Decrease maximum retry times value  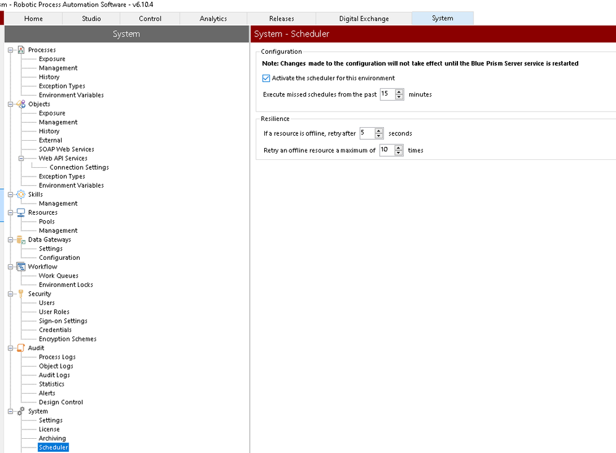click(398, 152)
